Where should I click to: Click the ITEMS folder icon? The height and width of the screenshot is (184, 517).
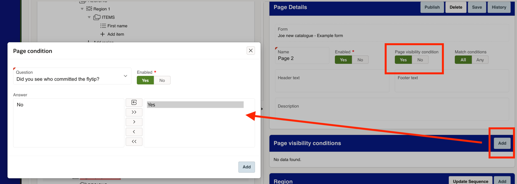[97, 17]
